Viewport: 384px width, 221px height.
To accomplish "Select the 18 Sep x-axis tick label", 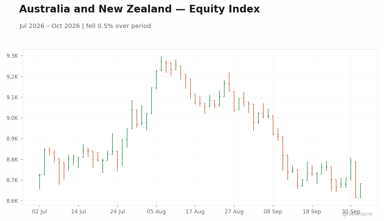I will pos(312,212).
